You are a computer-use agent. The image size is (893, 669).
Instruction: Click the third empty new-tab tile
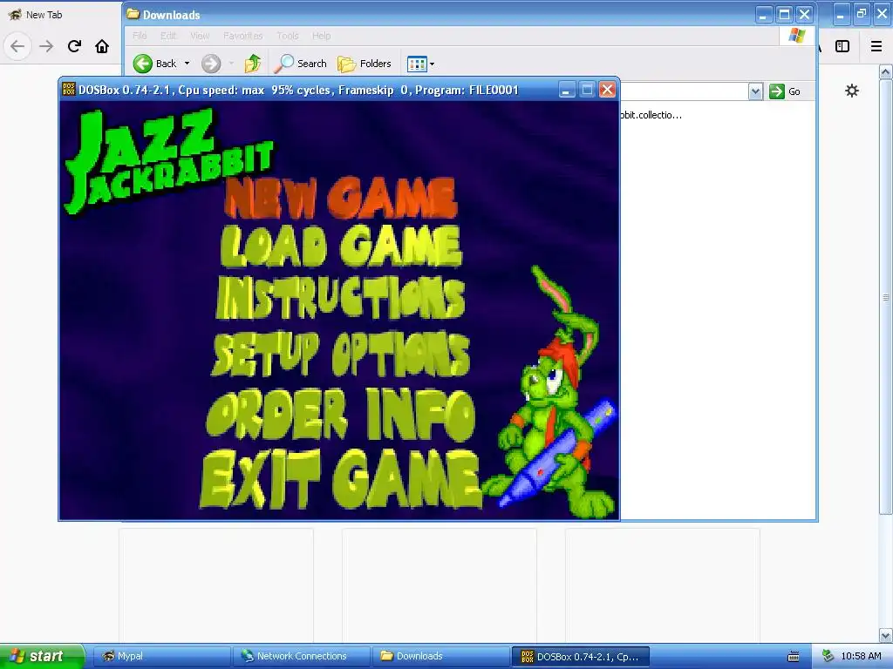pos(663,585)
